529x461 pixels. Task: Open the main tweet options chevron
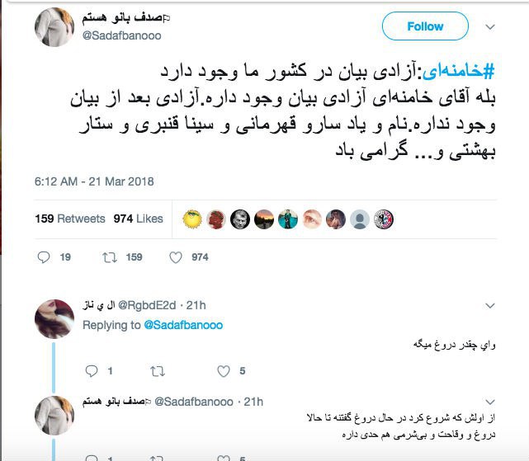coord(490,26)
